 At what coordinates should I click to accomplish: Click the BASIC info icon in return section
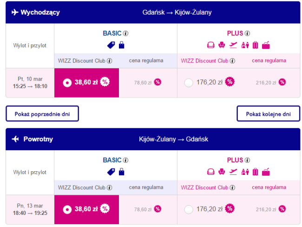[125, 160]
